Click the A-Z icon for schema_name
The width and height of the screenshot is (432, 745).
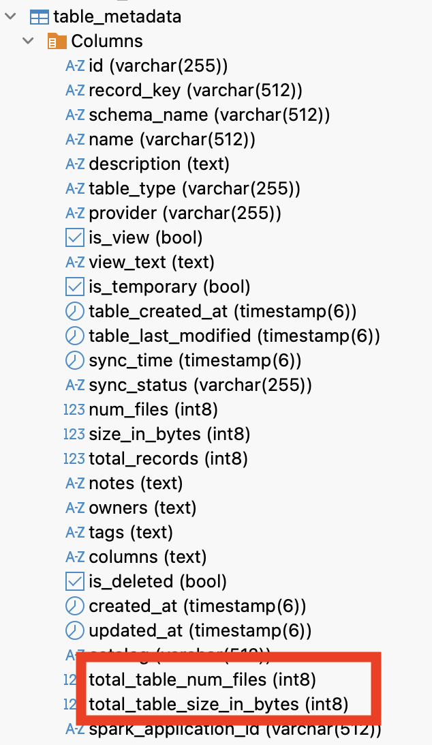pos(74,115)
